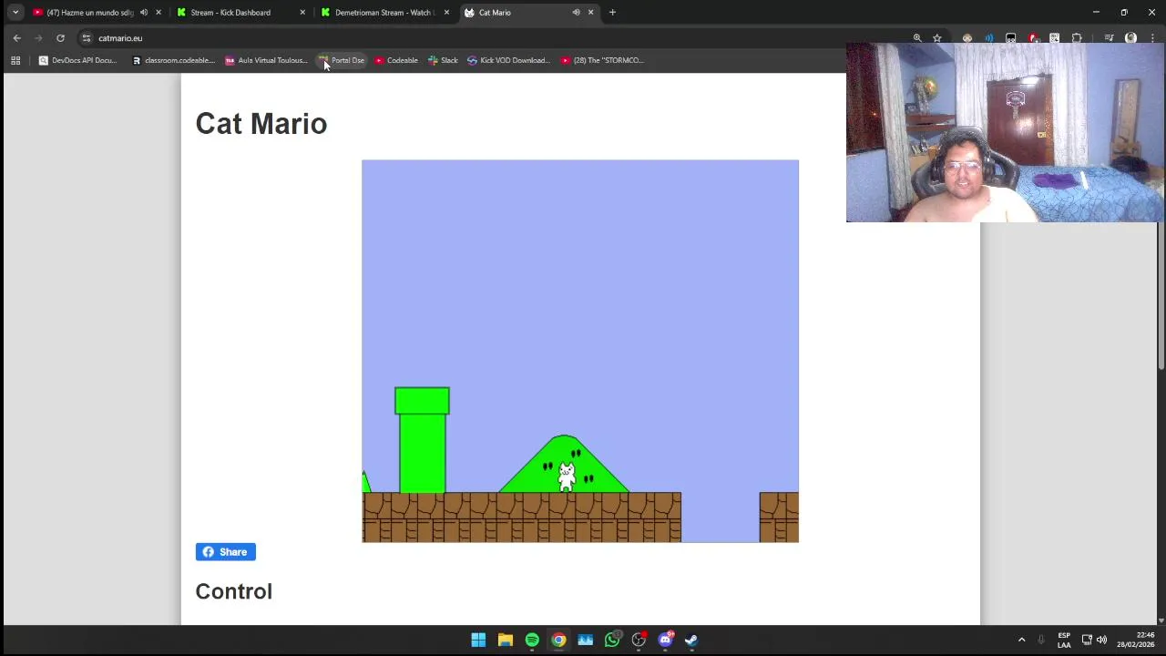Mute the YouTube tab speaker icon
1166x656 pixels.
(144, 13)
